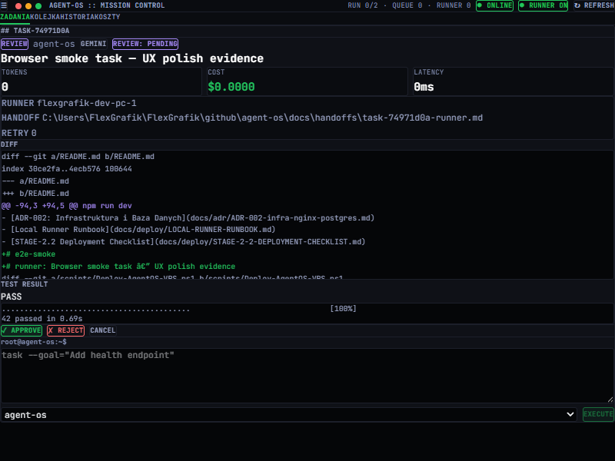Click the '+# e2e-smoke' added line
The image size is (615, 461).
28,254
